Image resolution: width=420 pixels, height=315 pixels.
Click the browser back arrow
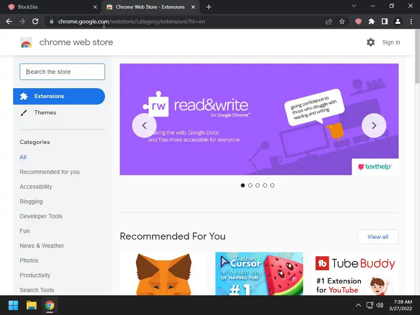tap(9, 21)
